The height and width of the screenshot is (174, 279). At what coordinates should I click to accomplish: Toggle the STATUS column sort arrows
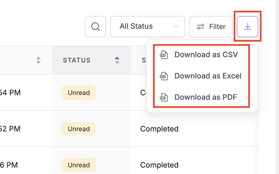tap(117, 60)
